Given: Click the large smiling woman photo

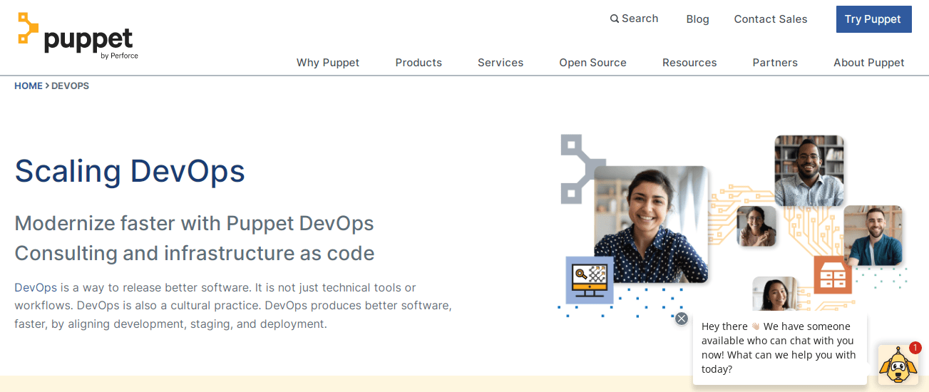Looking at the screenshot, I should [651, 225].
